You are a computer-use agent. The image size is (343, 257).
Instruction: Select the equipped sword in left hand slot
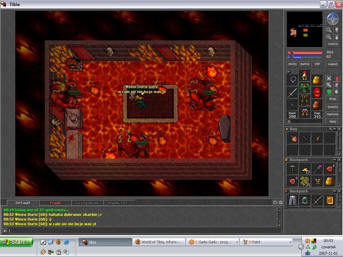tap(292, 93)
